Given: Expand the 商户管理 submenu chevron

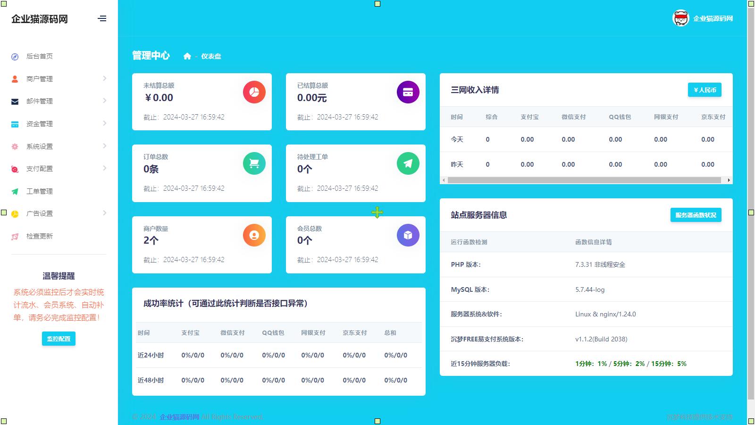Looking at the screenshot, I should (104, 78).
